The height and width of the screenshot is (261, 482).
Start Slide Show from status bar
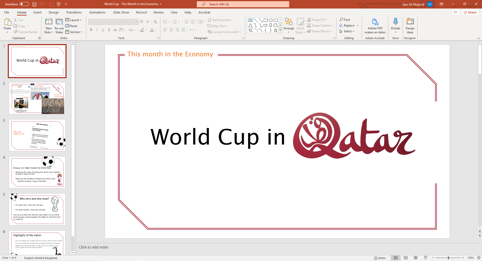point(426,258)
